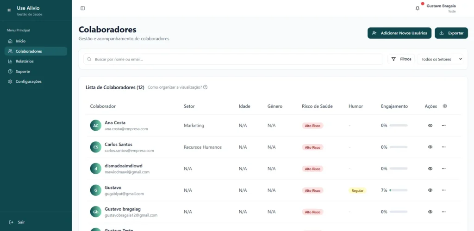Image resolution: width=474 pixels, height=231 pixels.
Task: Click Ana Costa's engagement progress bar
Action: [399, 126]
